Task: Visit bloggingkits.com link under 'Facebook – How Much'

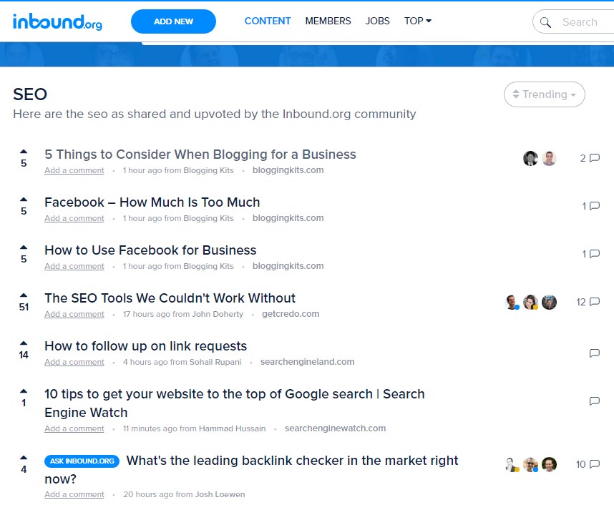Action: [288, 218]
